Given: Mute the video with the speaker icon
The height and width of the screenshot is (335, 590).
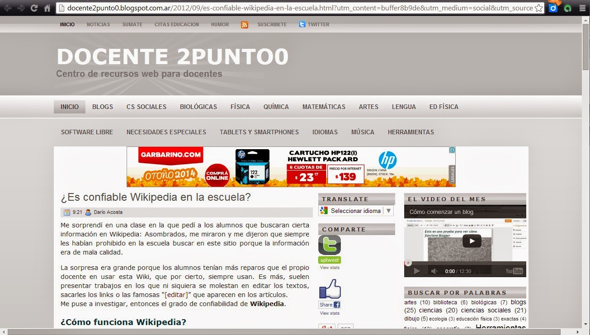Looking at the screenshot, I should pos(434,271).
